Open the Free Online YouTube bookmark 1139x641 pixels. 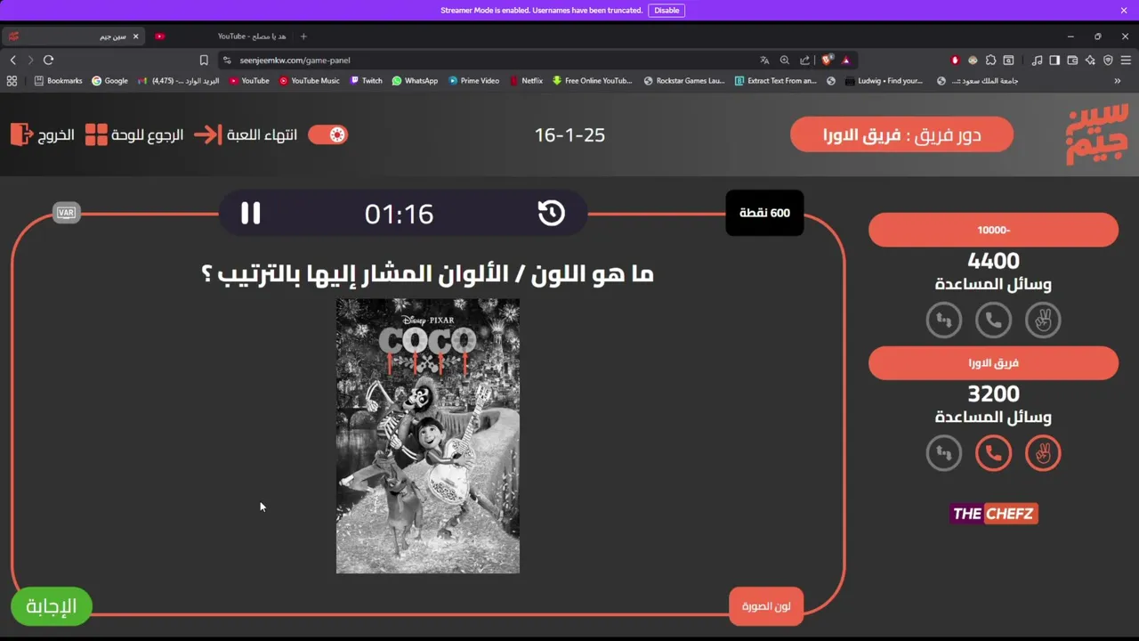tap(592, 80)
